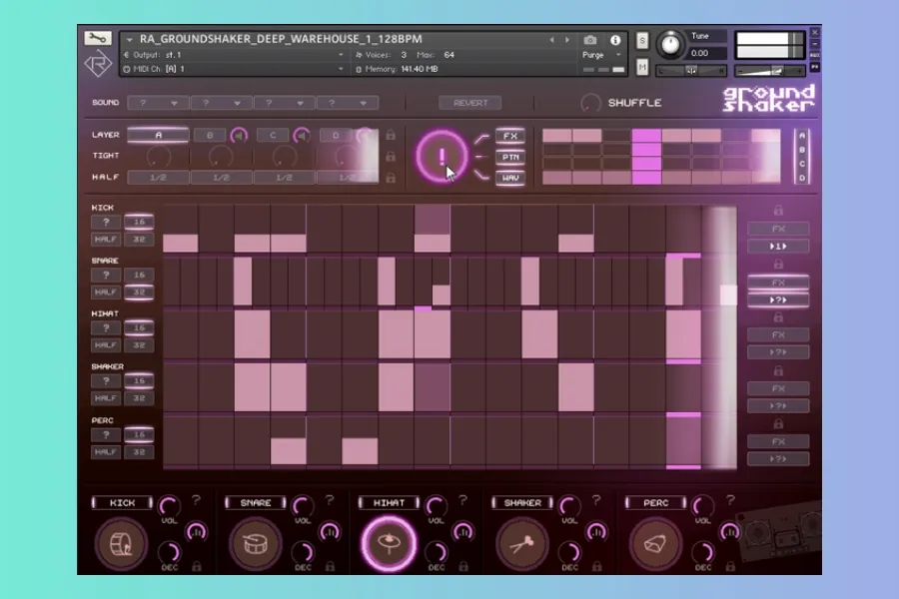Select the Kick drum icon
Image resolution: width=899 pixels, height=599 pixels.
tap(121, 542)
